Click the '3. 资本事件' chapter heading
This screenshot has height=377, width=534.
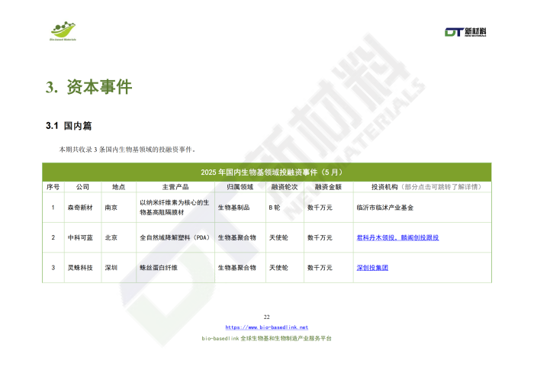[88, 87]
